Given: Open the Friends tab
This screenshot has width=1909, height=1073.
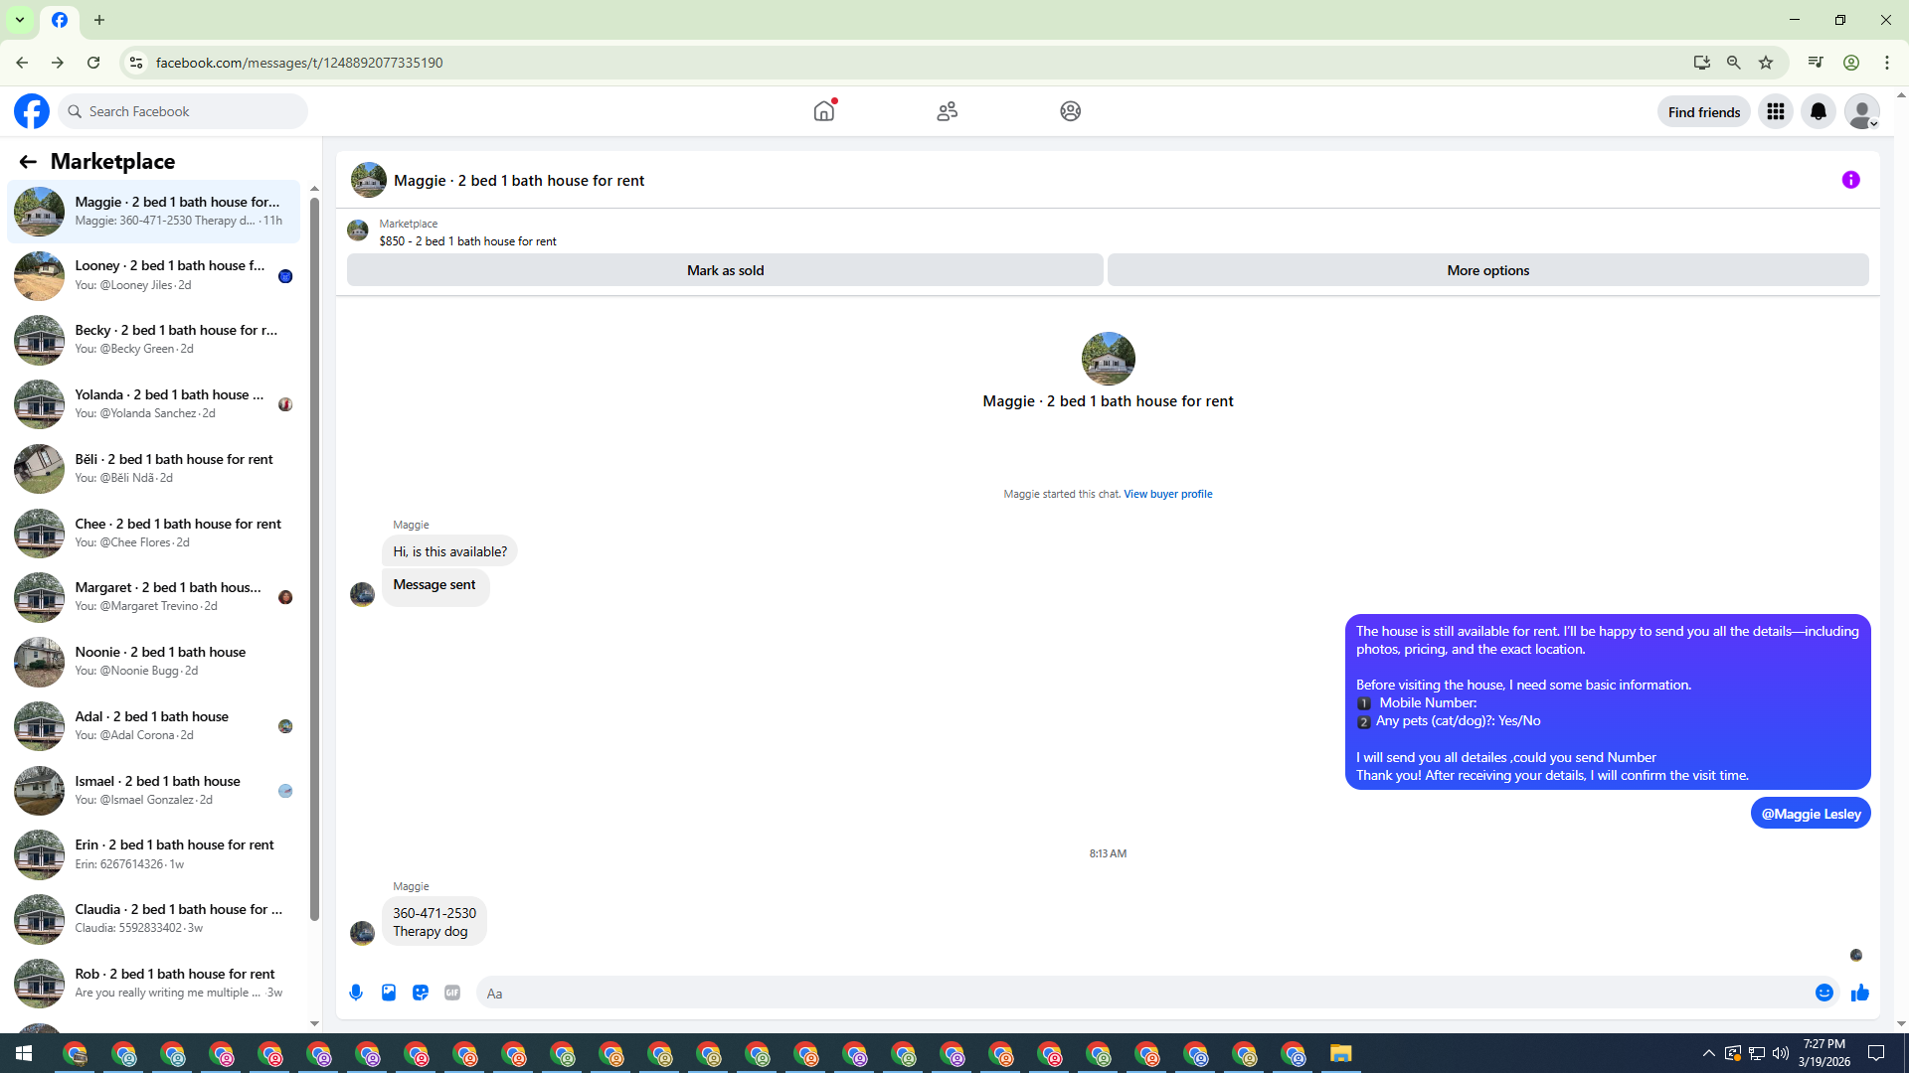Looking at the screenshot, I should (x=947, y=111).
